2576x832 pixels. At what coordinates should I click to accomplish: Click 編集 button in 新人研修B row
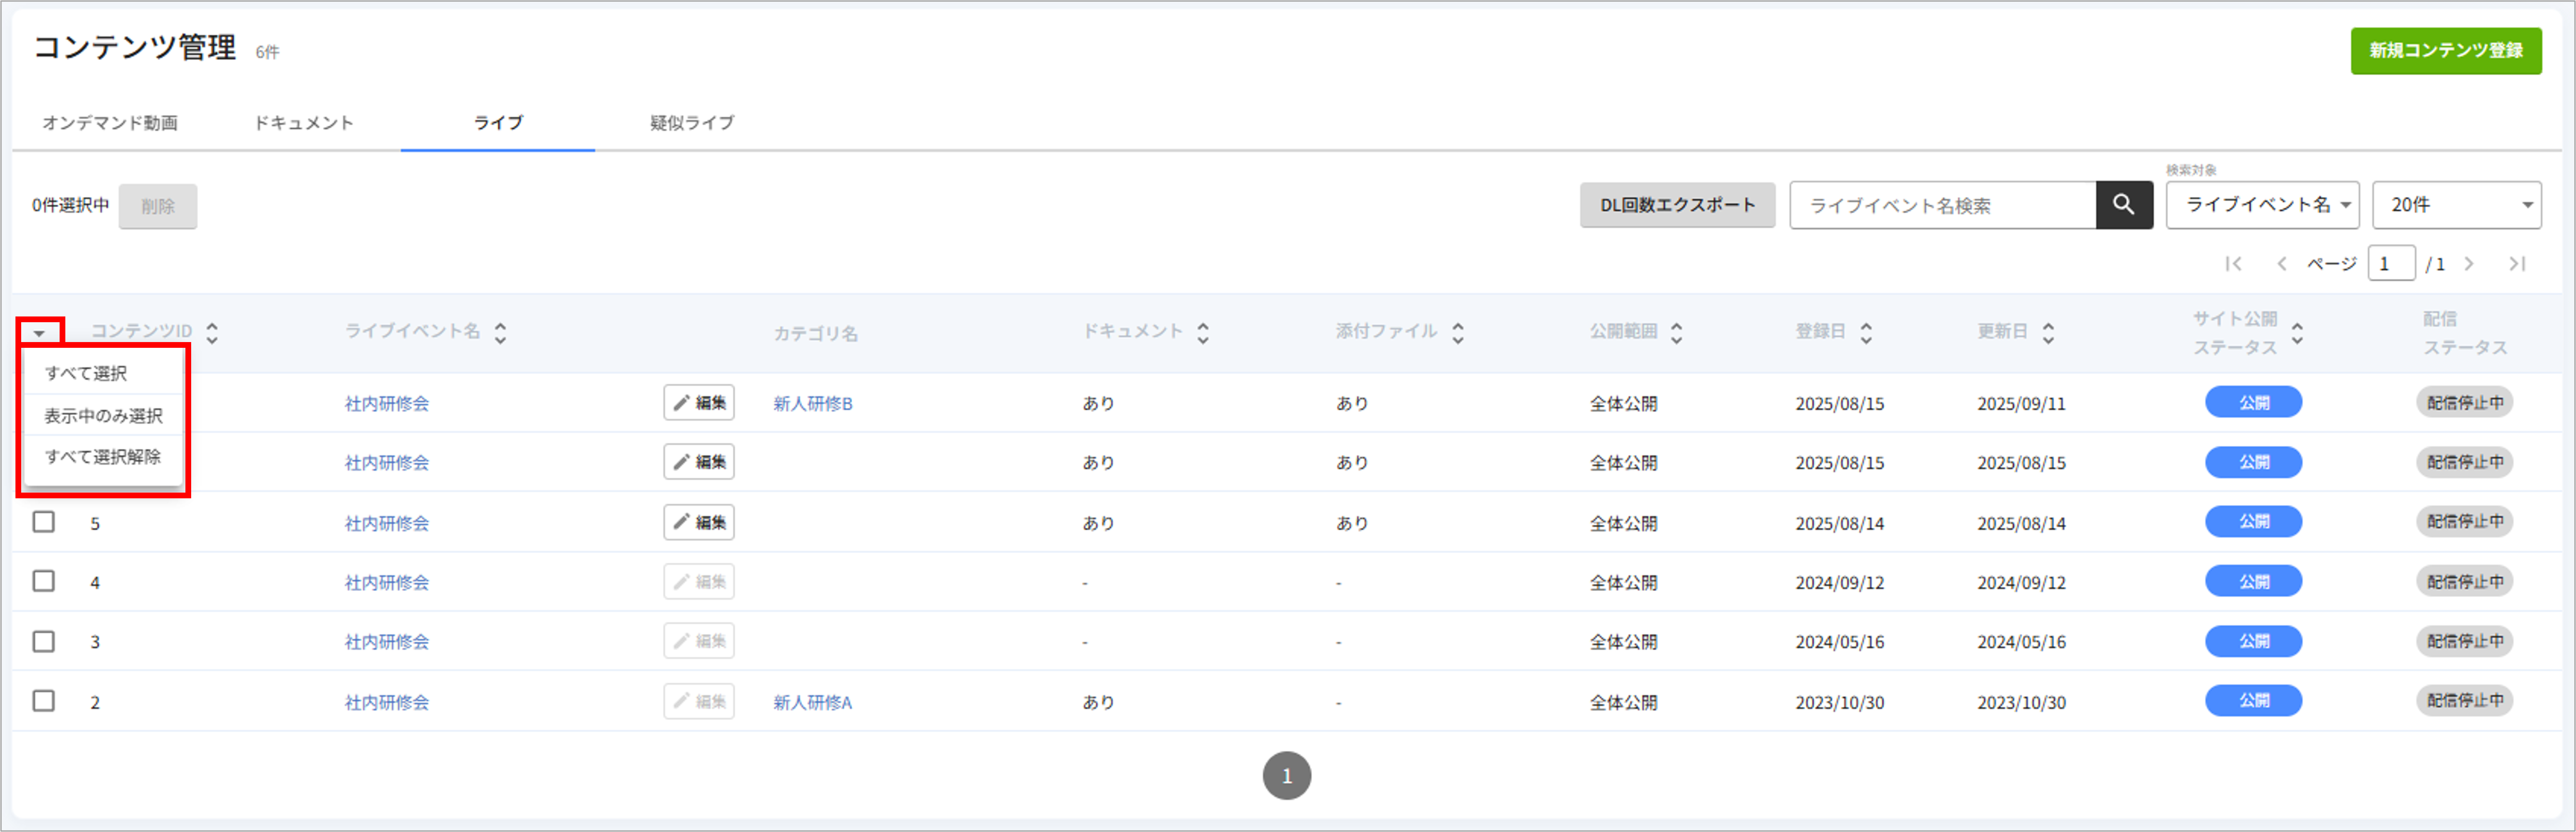[x=698, y=403]
